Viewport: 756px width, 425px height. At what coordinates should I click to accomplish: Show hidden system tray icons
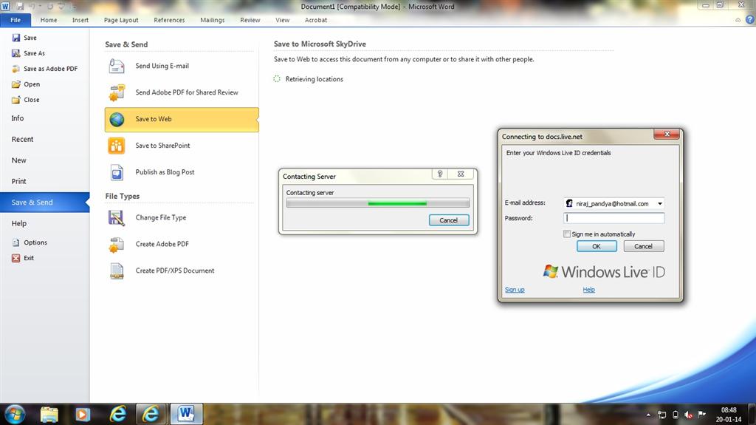648,415
